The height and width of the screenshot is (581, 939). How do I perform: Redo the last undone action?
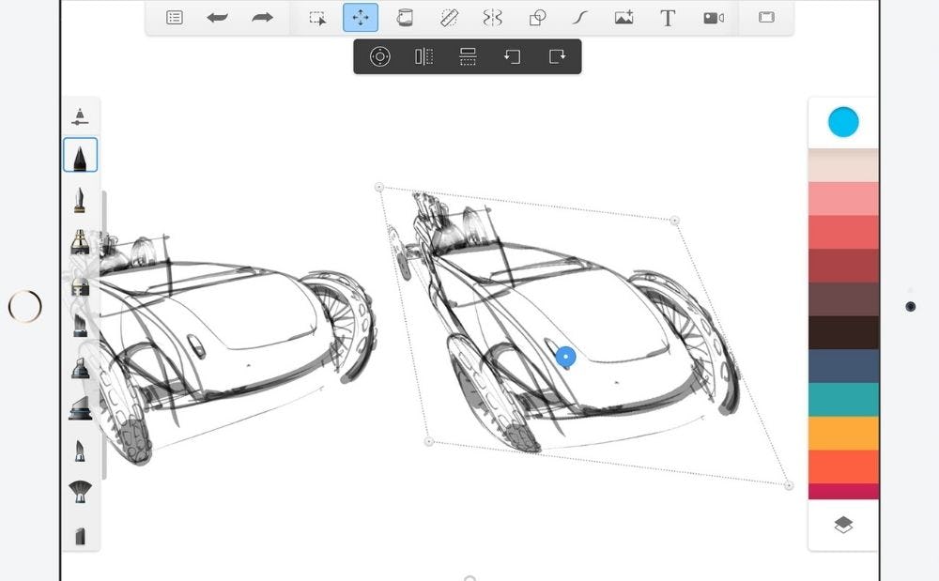(263, 18)
